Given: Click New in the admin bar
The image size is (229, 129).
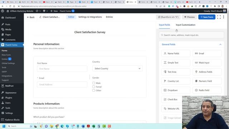Looking at the screenshot, I should [x=54, y=11].
